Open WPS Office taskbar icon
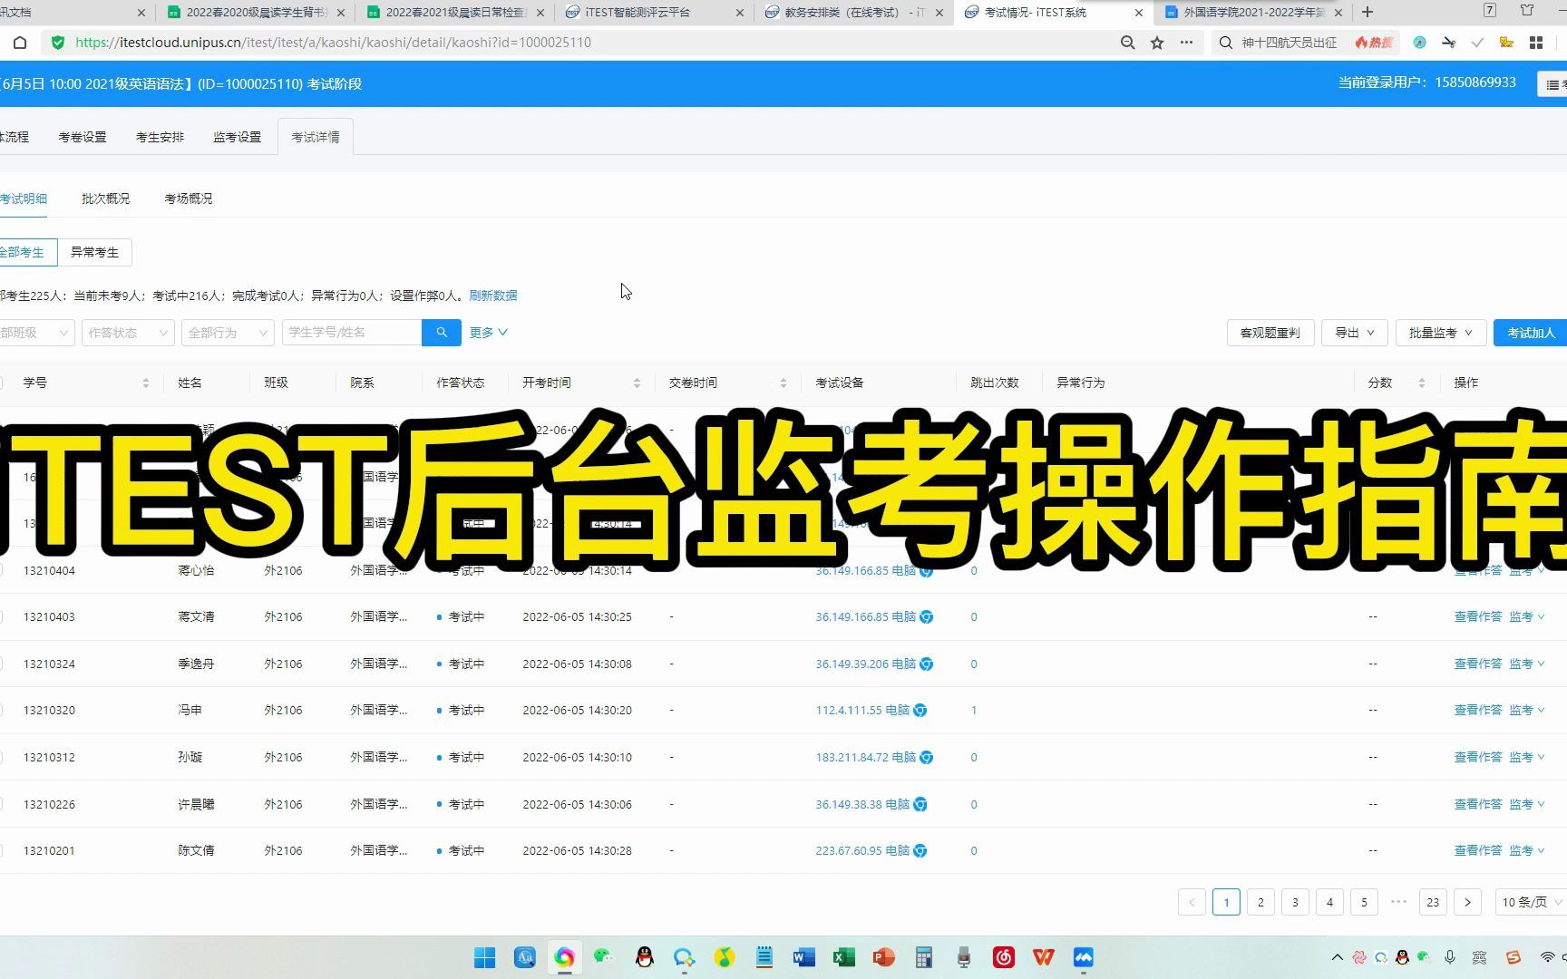The image size is (1567, 979). (1043, 957)
